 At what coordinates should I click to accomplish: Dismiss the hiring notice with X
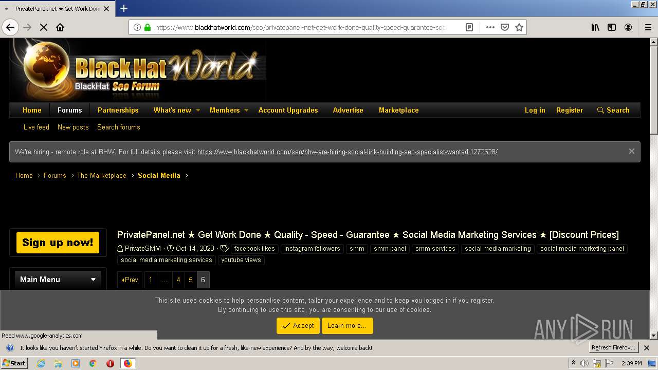(631, 151)
